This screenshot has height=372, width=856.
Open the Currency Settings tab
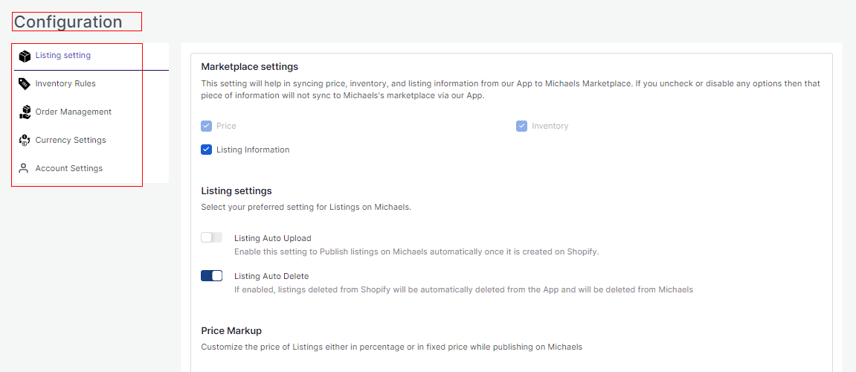click(71, 141)
